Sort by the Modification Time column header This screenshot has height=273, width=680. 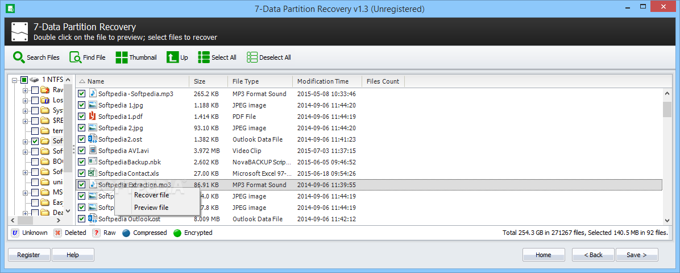(327, 81)
